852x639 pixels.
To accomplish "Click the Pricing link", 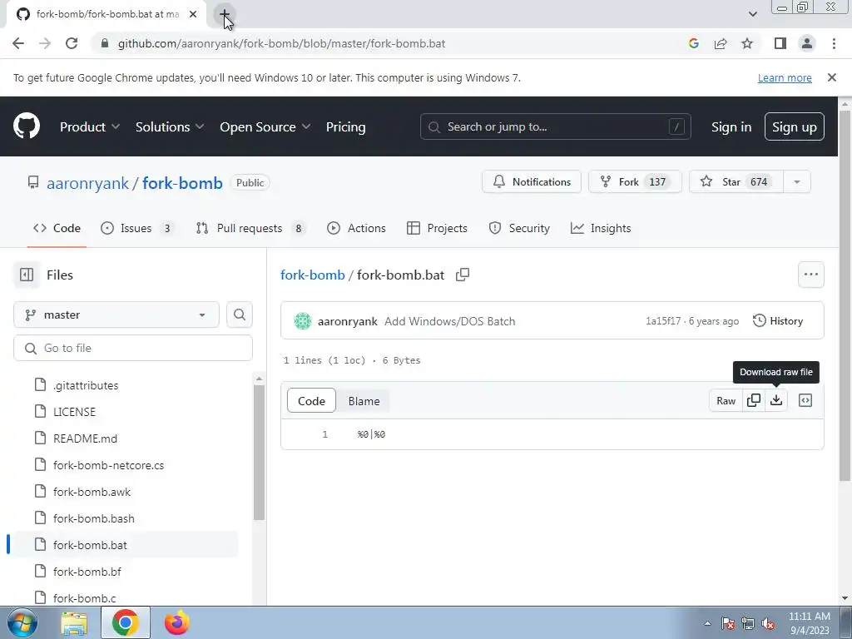I will tap(345, 126).
